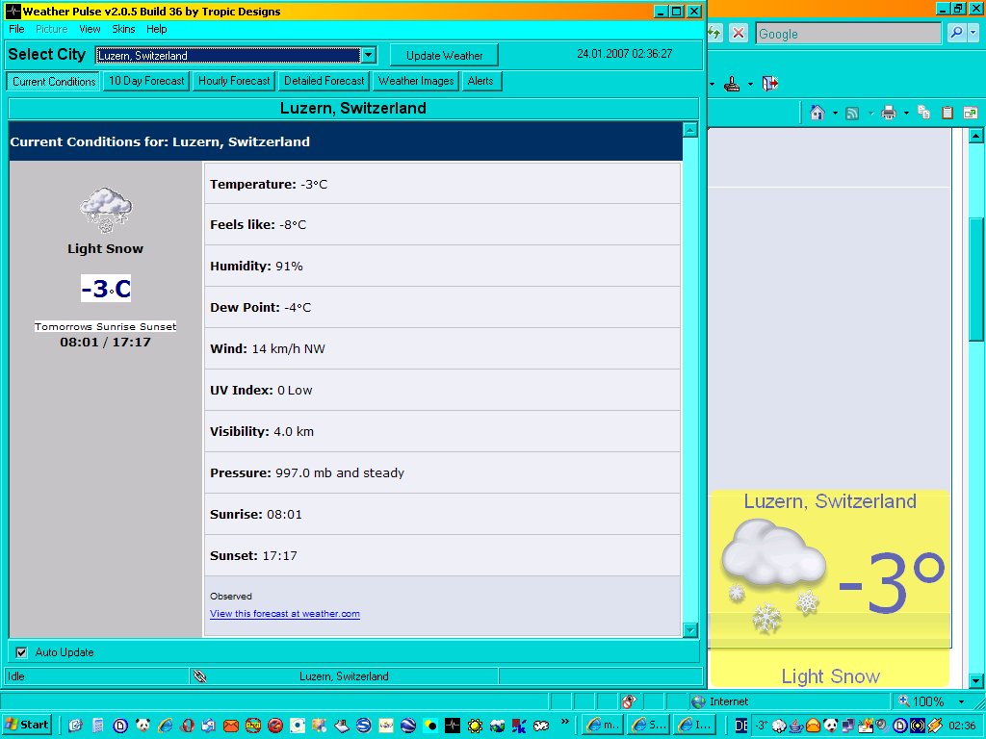Click the exit door icon in browser toolbar
Viewport: 986px width, 739px height.
click(x=769, y=83)
